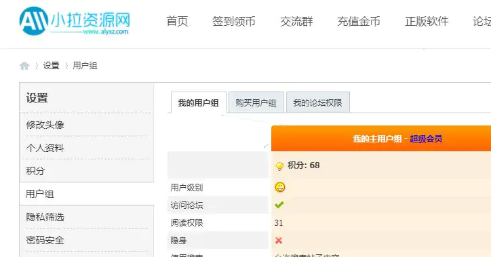Click the 阅读权限 value 31
491x257 pixels.
279,223
